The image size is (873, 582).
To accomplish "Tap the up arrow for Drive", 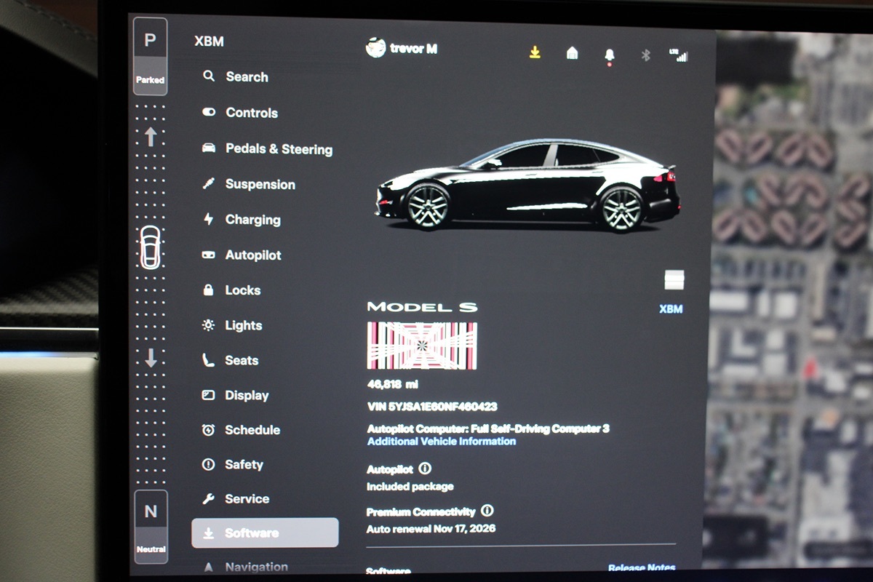I will (151, 137).
